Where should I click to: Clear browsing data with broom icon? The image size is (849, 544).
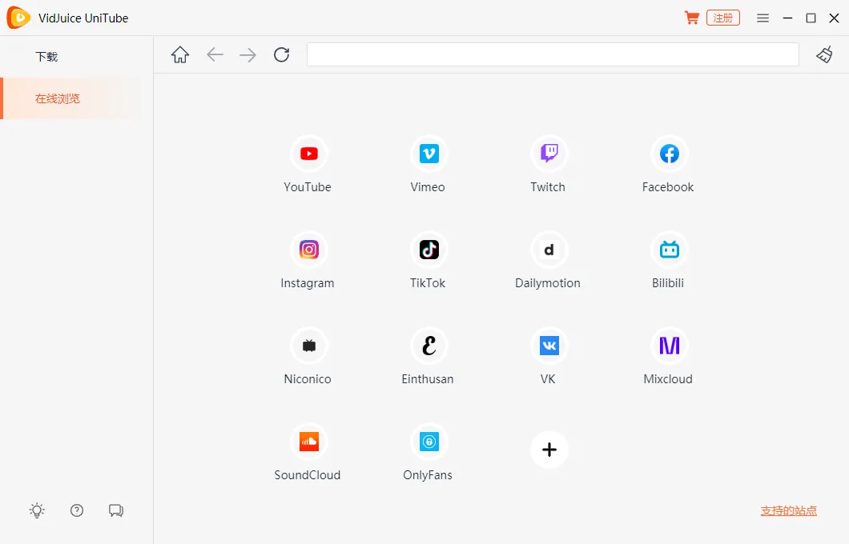825,54
